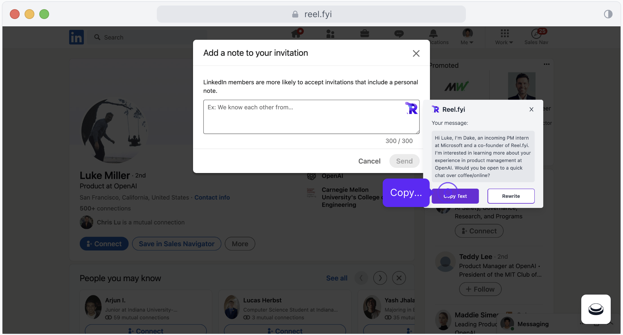Click the OpenAI company link on profile
The image size is (623, 335).
coord(332,176)
